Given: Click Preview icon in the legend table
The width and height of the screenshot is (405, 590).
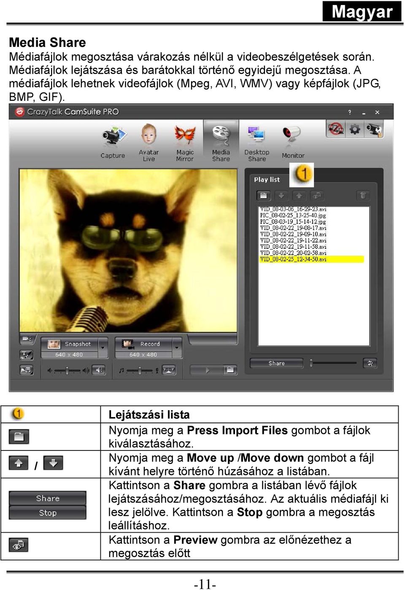Looking at the screenshot, I should pos(19,545).
